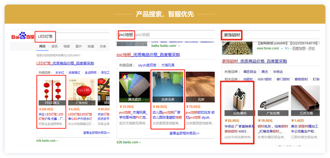The image size is (330, 158).
Task: Click price ¥78.00元
Action: (193, 106)
